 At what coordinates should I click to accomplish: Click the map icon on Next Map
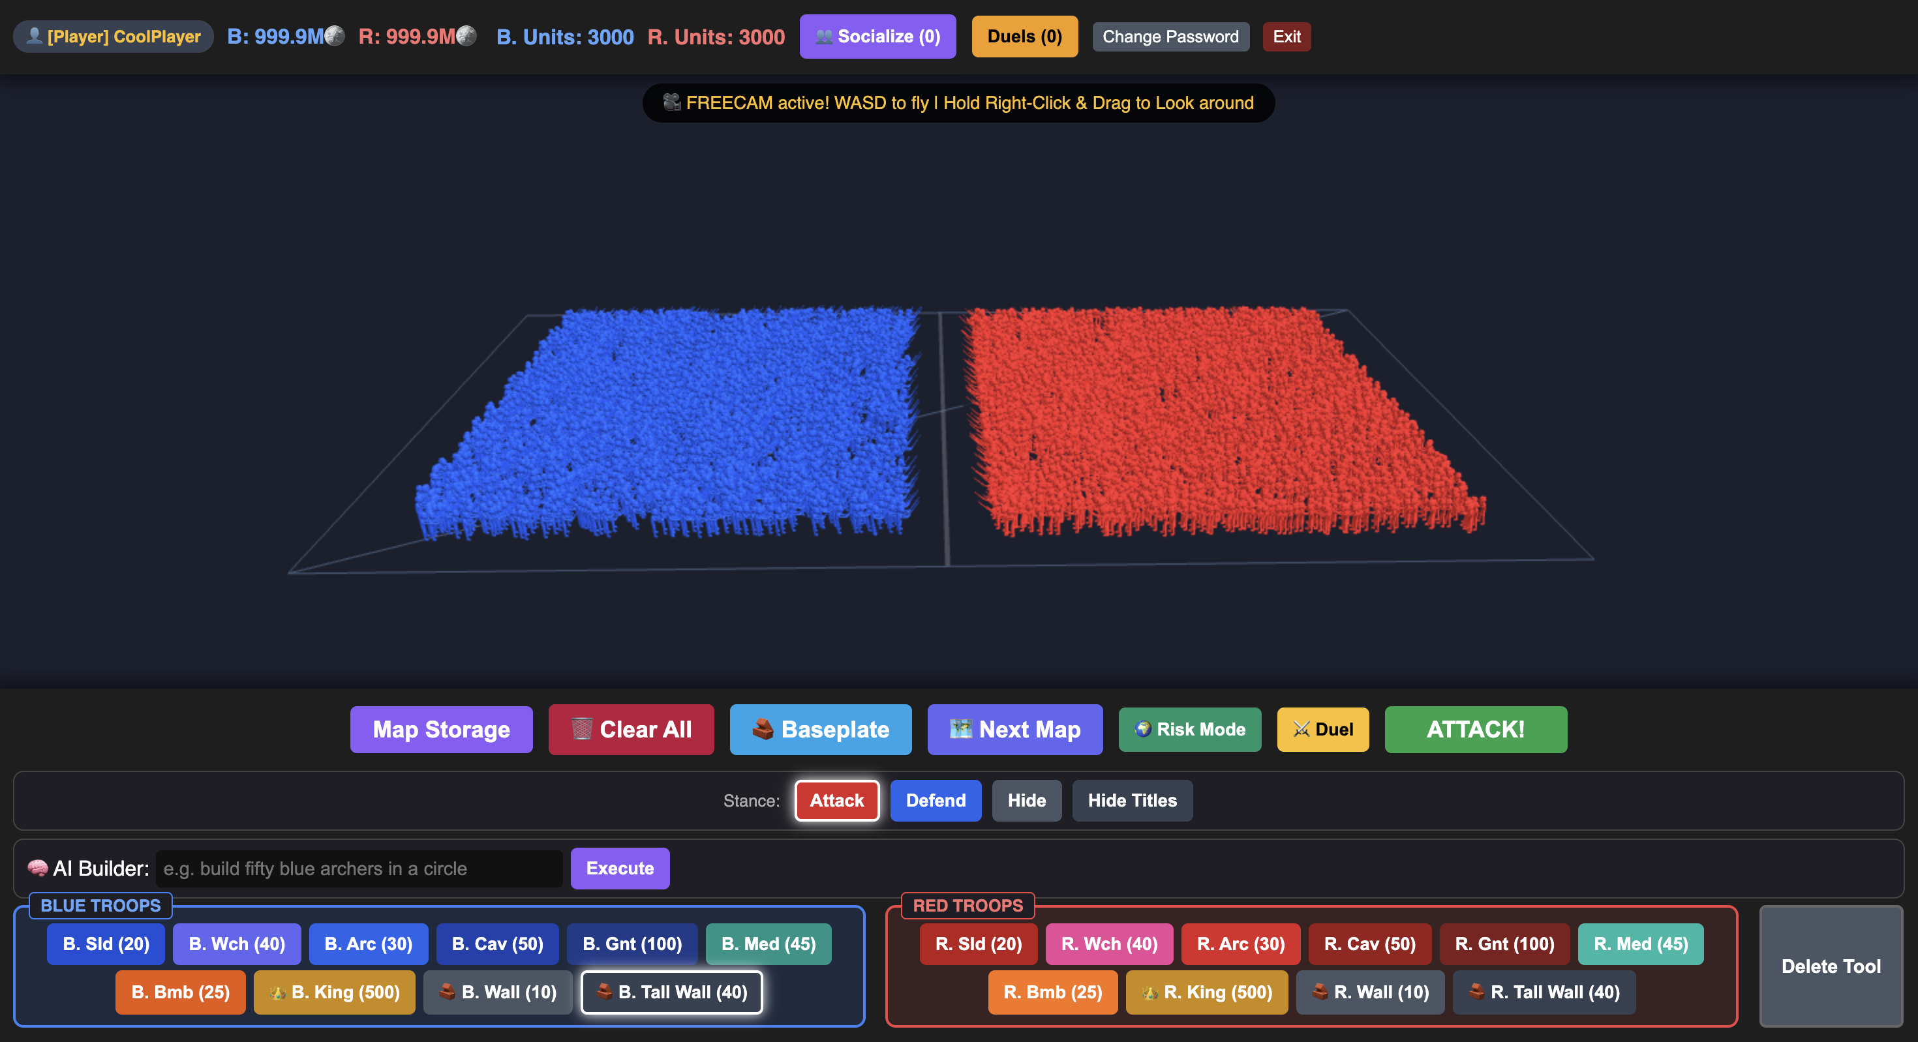pos(960,728)
